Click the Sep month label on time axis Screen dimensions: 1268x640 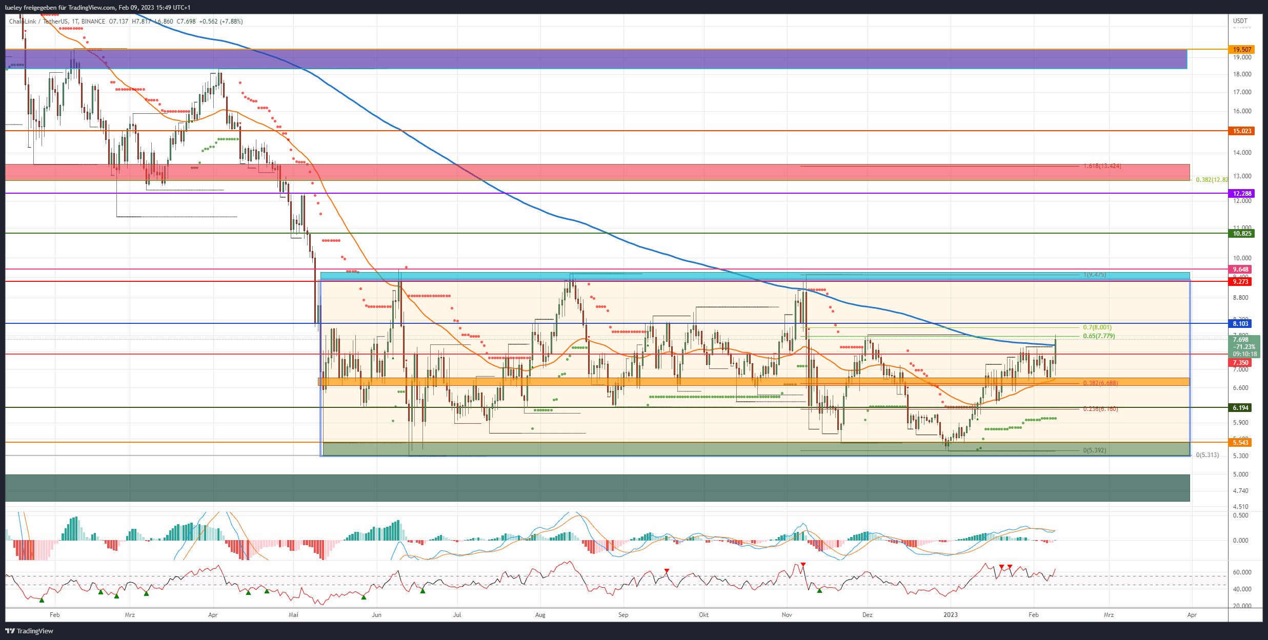click(623, 615)
